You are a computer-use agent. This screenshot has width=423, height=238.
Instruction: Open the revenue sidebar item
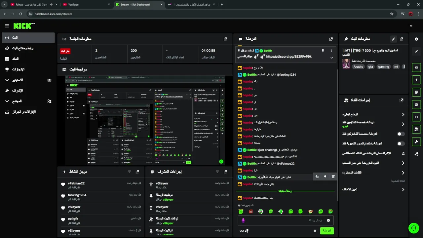[x=28, y=59]
